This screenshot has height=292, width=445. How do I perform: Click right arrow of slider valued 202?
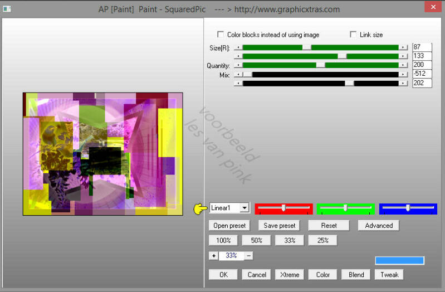(x=403, y=84)
